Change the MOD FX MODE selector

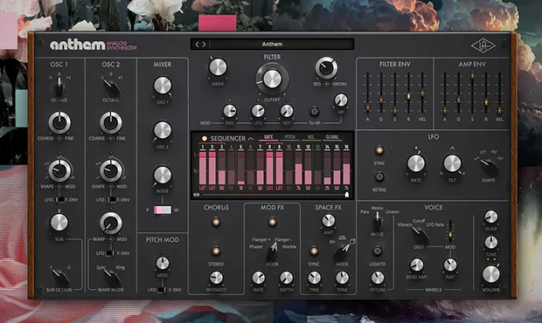[x=273, y=252]
